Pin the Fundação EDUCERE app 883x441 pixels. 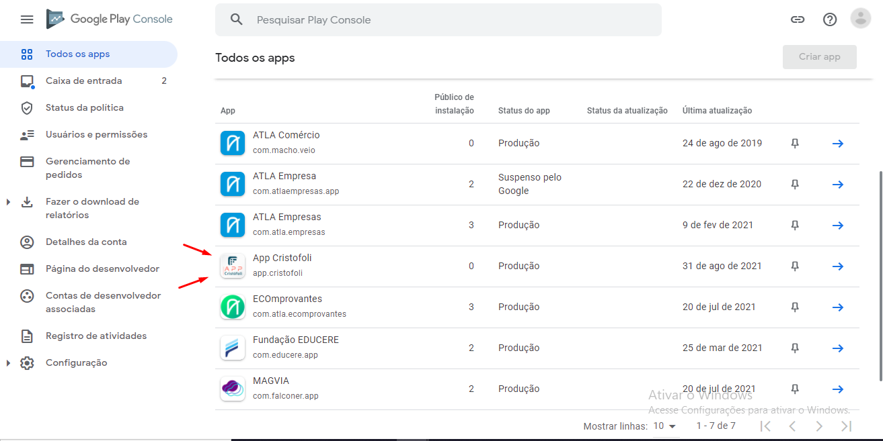click(795, 348)
